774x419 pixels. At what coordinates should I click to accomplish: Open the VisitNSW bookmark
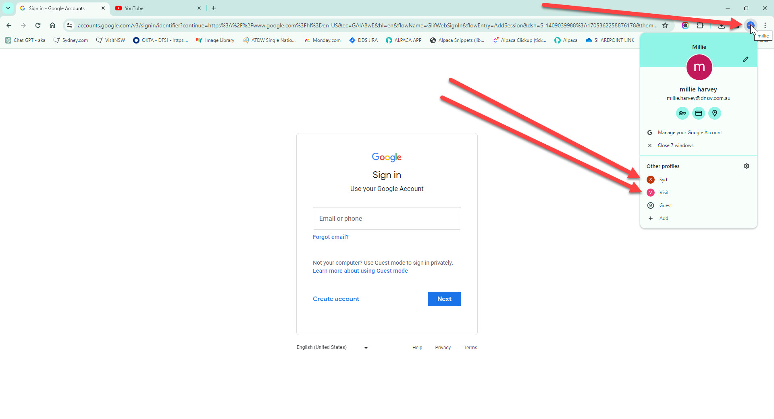[110, 40]
